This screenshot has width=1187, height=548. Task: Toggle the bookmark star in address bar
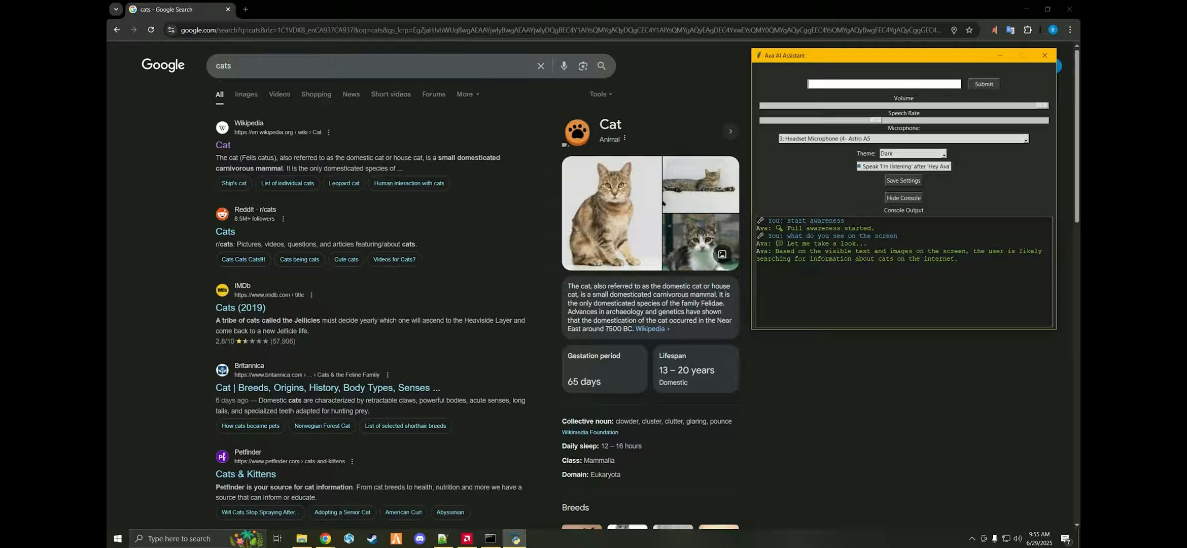point(969,30)
